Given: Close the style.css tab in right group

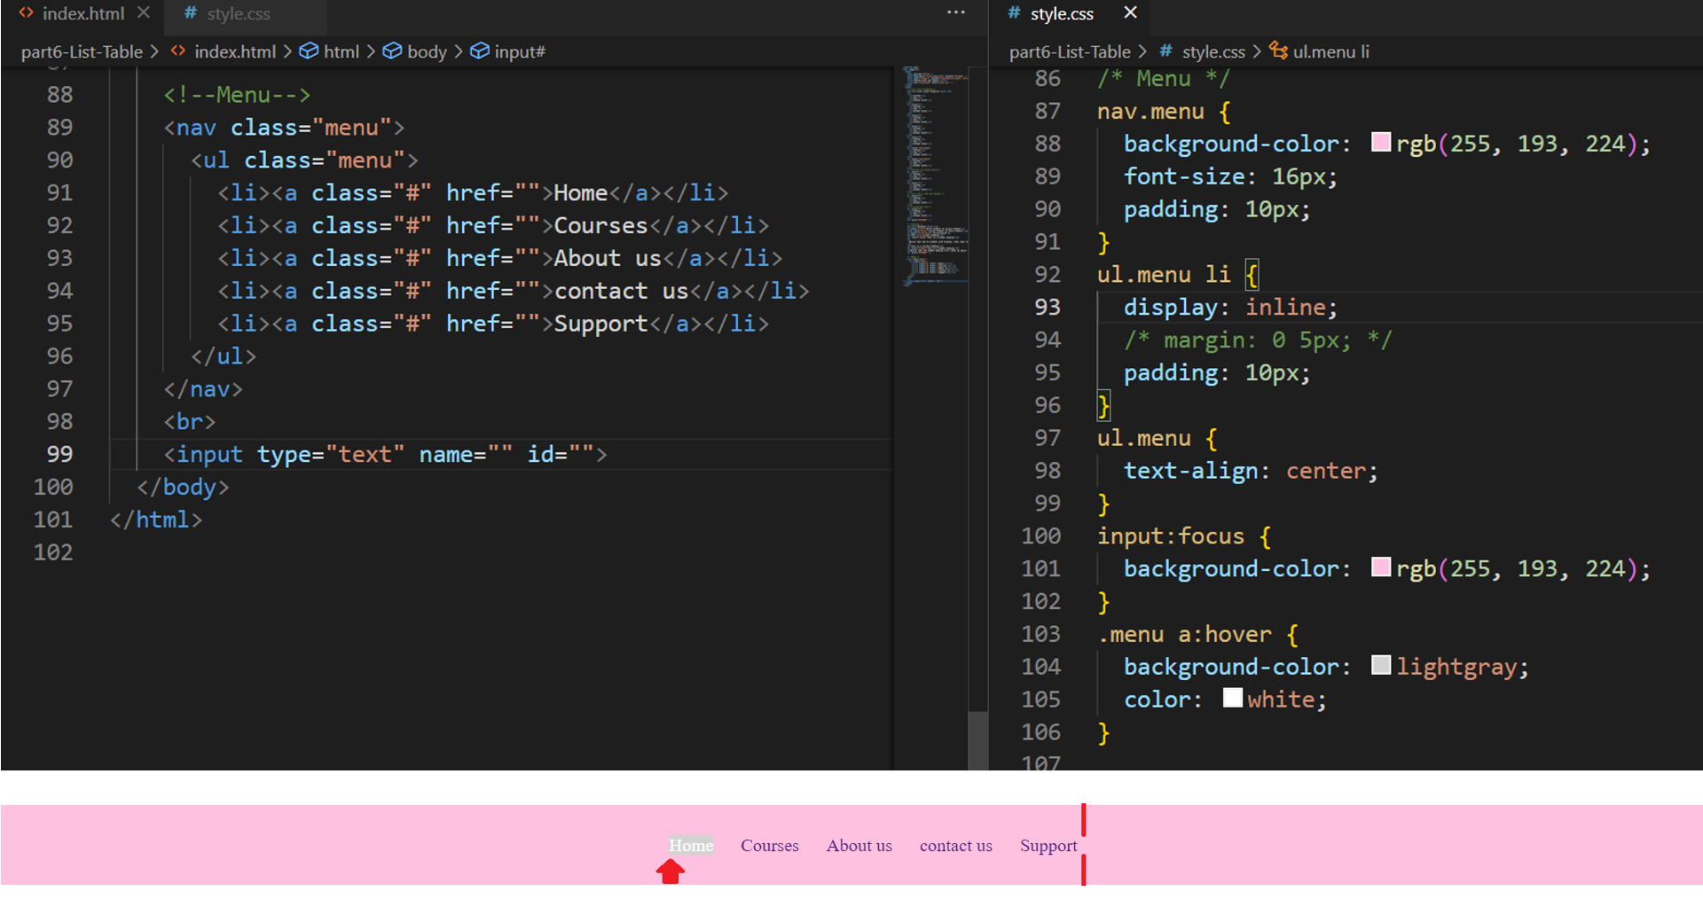Looking at the screenshot, I should pyautogui.click(x=1130, y=12).
